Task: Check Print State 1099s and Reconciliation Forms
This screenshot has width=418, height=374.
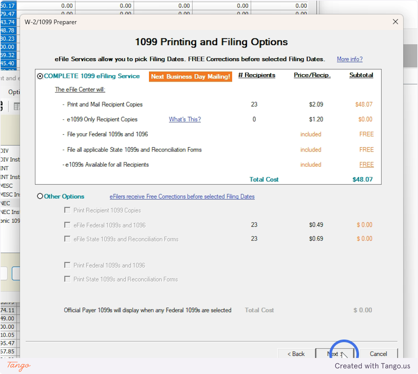Action: pos(67,279)
